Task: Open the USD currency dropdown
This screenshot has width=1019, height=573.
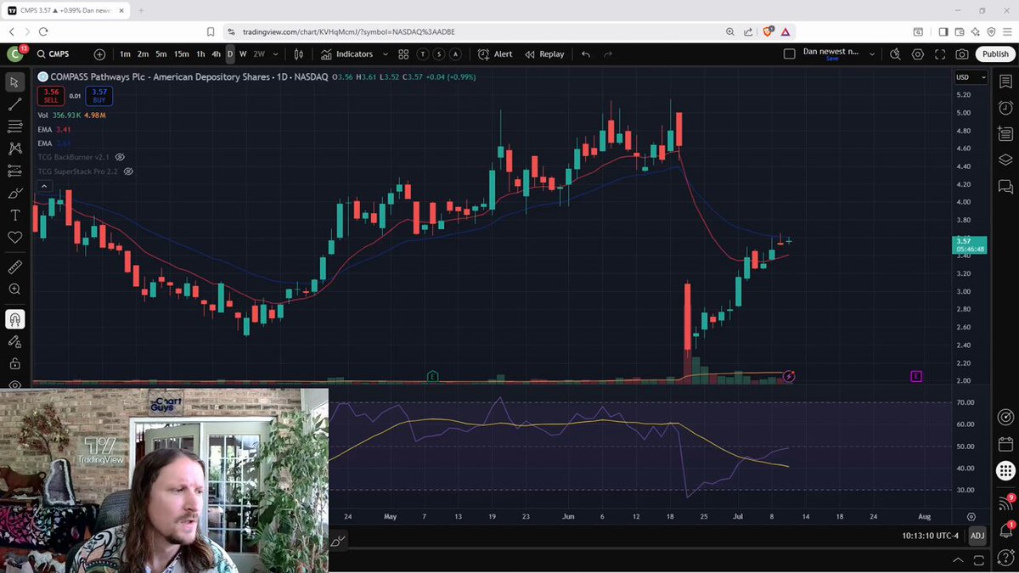Action: click(x=971, y=77)
